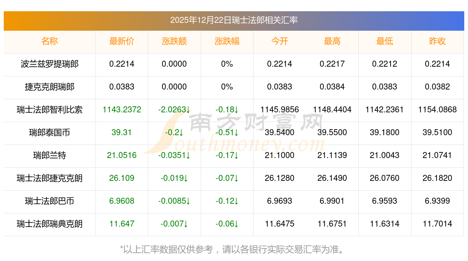Select the 涨跌幅 column header
This screenshot has width=468, height=261.
click(227, 41)
